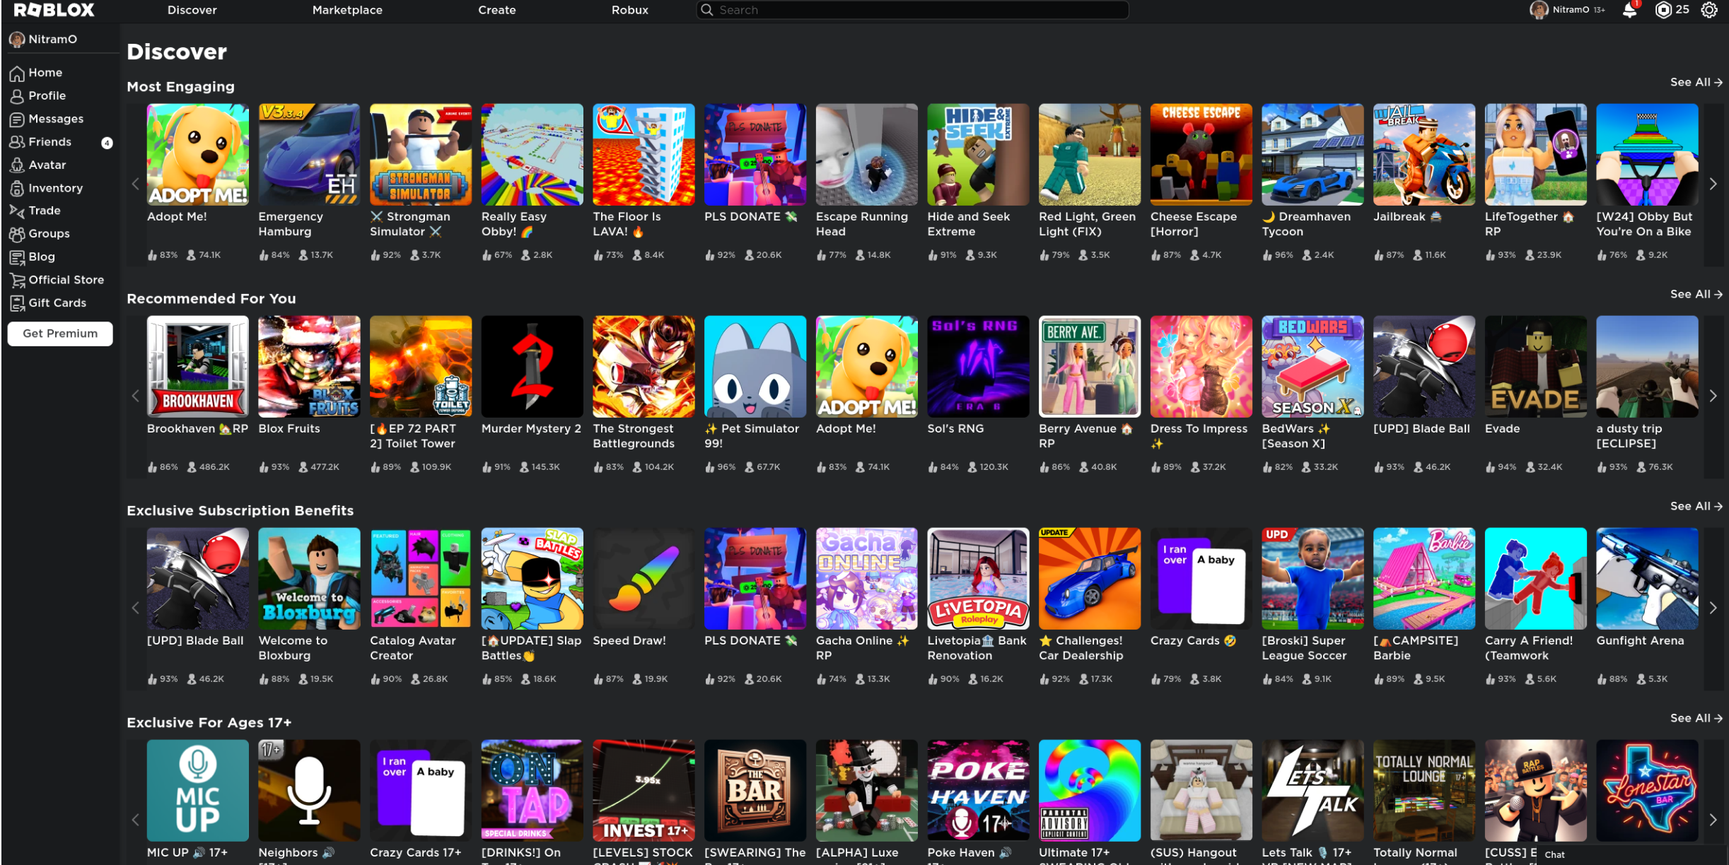Open Messages from the sidebar
The width and height of the screenshot is (1729, 865).
pyautogui.click(x=57, y=118)
